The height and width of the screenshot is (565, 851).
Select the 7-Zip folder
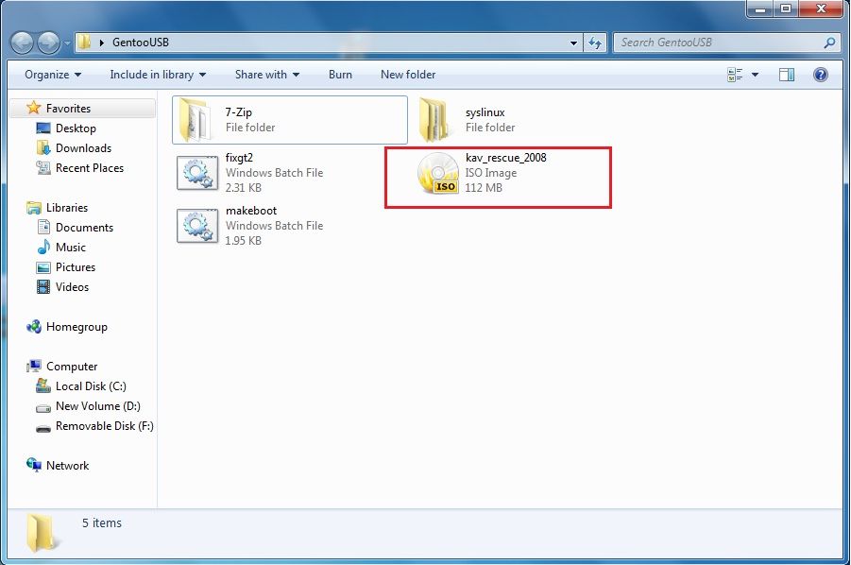pos(290,120)
